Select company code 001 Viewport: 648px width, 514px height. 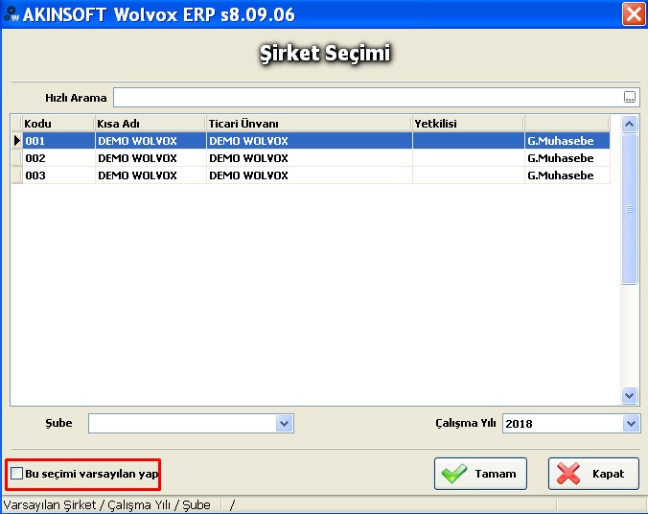(58, 141)
